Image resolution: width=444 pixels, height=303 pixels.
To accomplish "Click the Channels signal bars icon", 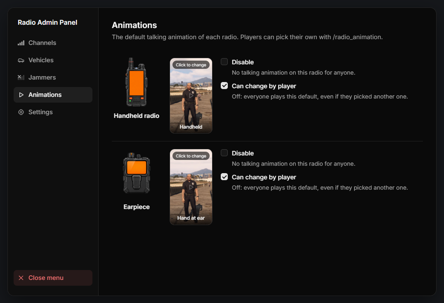I will click(21, 43).
